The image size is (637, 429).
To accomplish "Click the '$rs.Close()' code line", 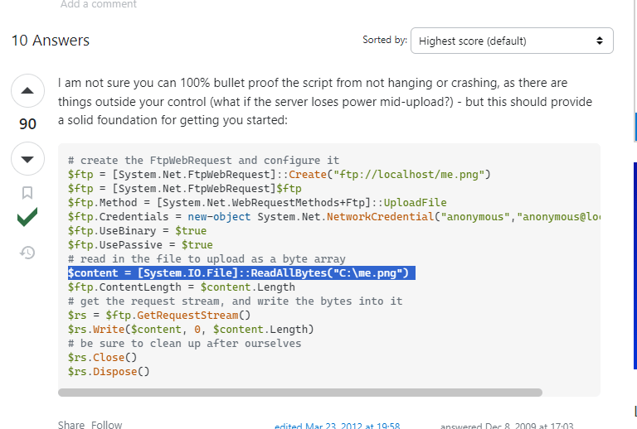I will point(102,357).
